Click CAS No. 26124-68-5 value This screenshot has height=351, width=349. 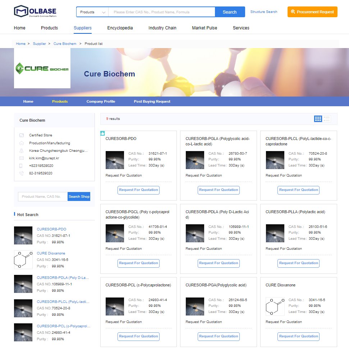tap(238, 300)
